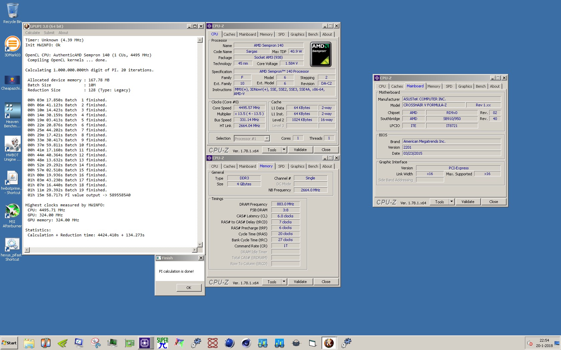
Task: Click the Core Speed value 4495.57 MHz
Action: click(249, 108)
